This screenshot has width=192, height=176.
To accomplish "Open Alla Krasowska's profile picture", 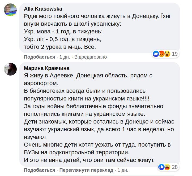I will (x=11, y=10).
